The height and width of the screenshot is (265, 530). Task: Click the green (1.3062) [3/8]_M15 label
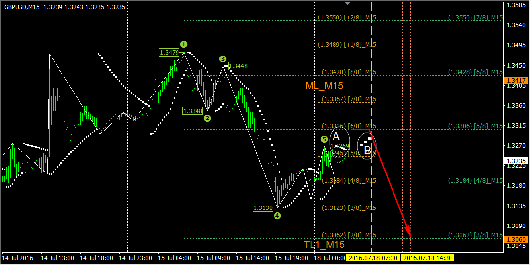475,235
